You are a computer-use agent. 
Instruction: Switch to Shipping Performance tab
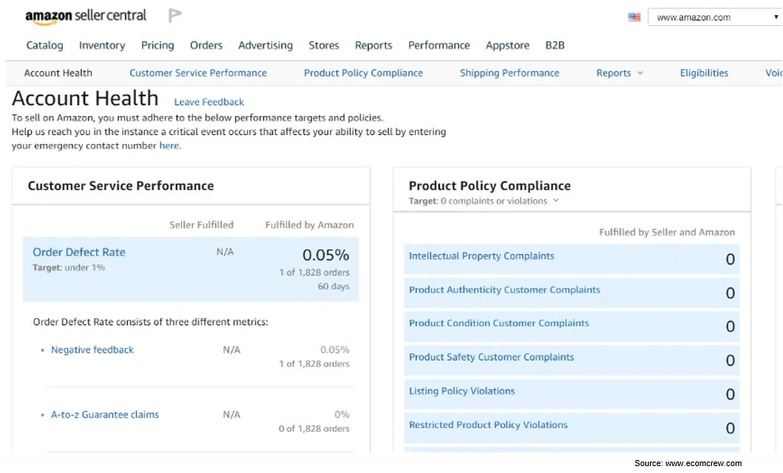click(510, 72)
